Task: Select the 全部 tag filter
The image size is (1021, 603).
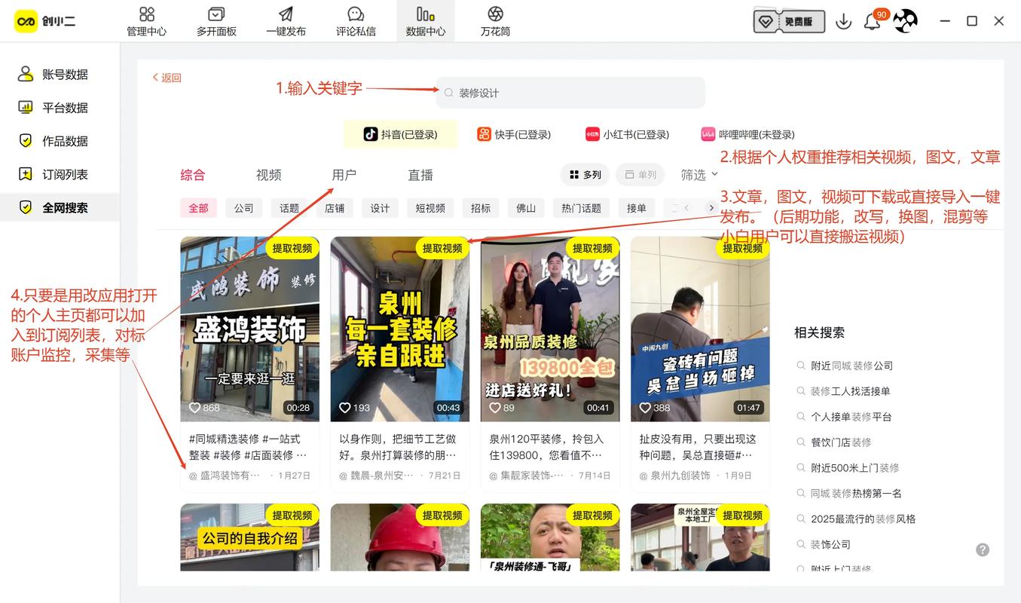Action: click(x=199, y=208)
